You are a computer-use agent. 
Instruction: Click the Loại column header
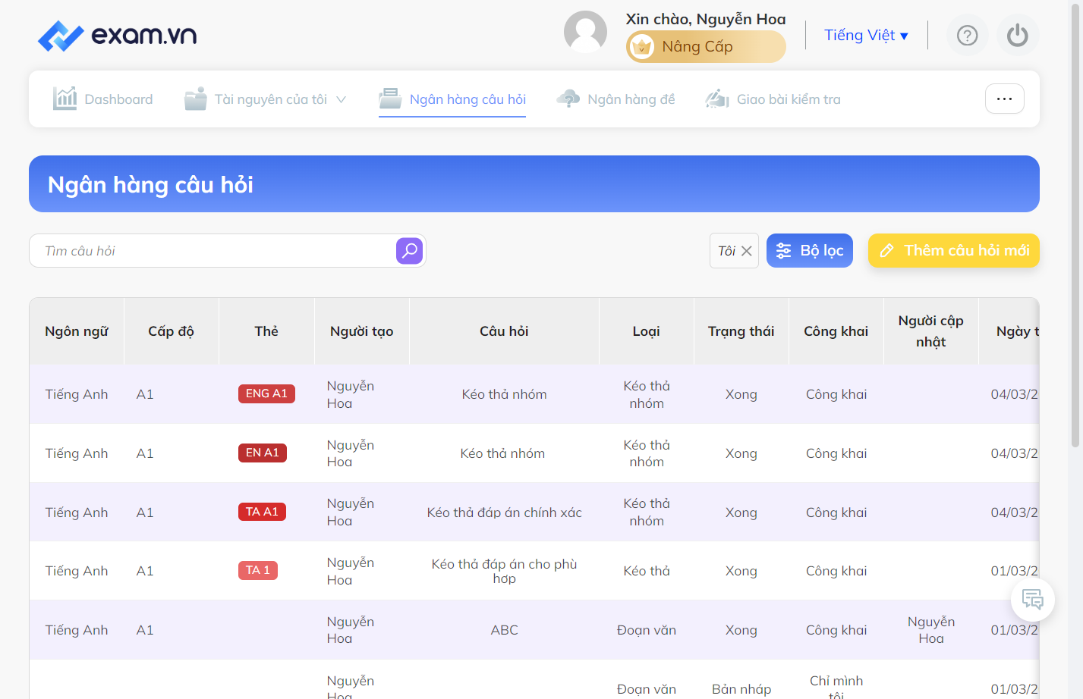coord(647,331)
